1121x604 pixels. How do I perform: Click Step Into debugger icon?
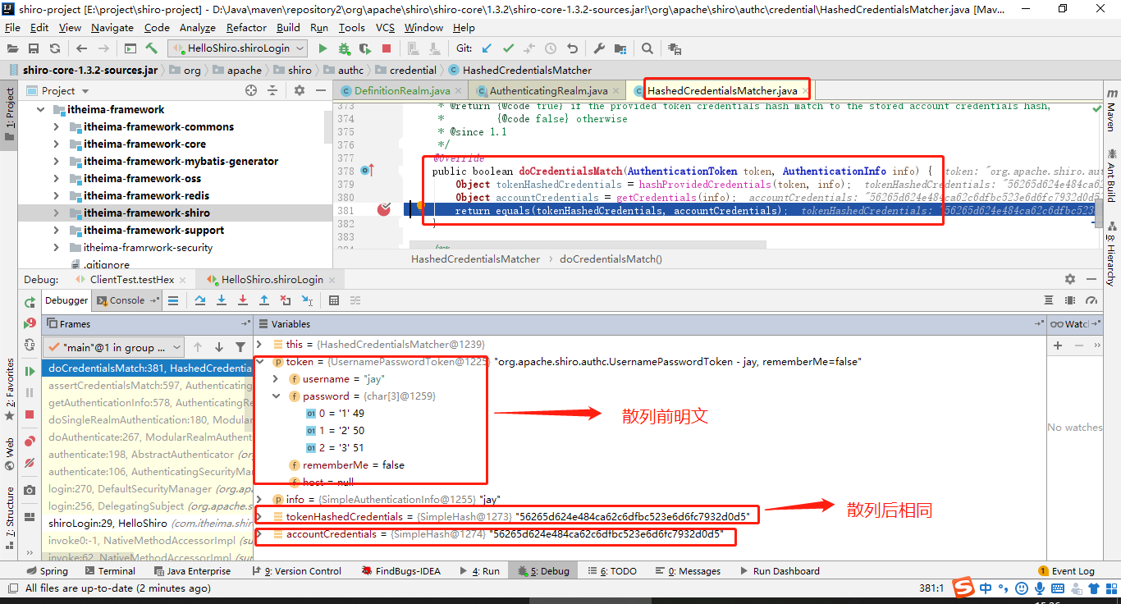(222, 301)
